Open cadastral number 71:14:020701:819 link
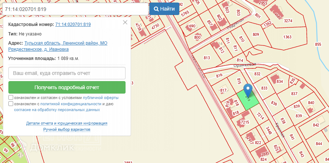 [73, 24]
